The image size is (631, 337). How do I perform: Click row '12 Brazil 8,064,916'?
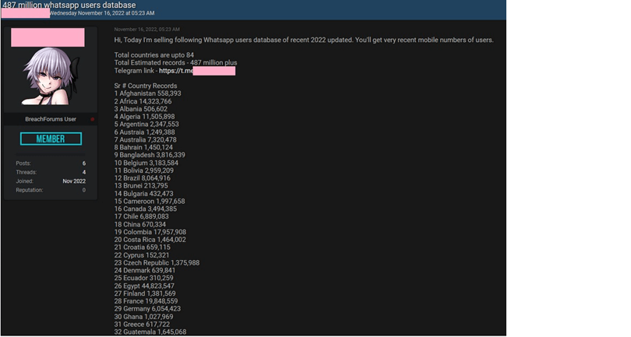click(x=142, y=178)
